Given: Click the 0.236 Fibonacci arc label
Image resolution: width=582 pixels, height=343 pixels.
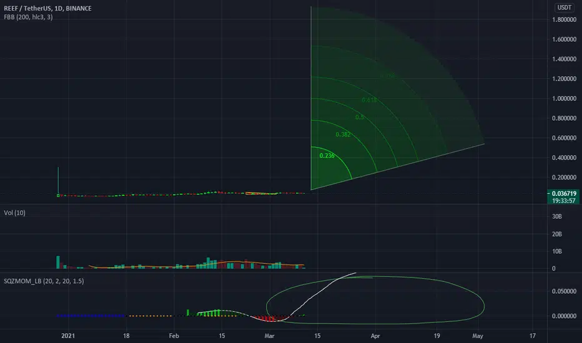Looking at the screenshot, I should (327, 156).
